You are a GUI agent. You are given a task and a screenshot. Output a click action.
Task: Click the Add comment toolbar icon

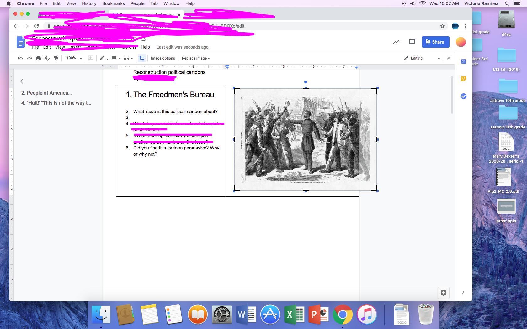(x=91, y=58)
